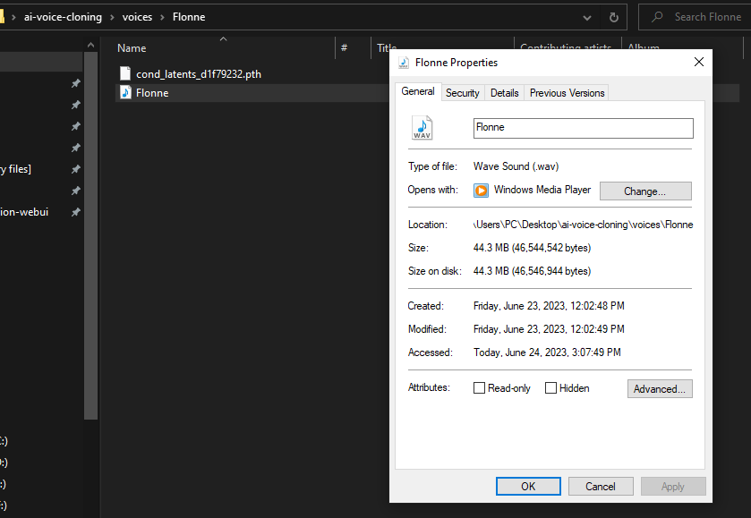
Task: Click the Cancel button
Action: pos(601,487)
